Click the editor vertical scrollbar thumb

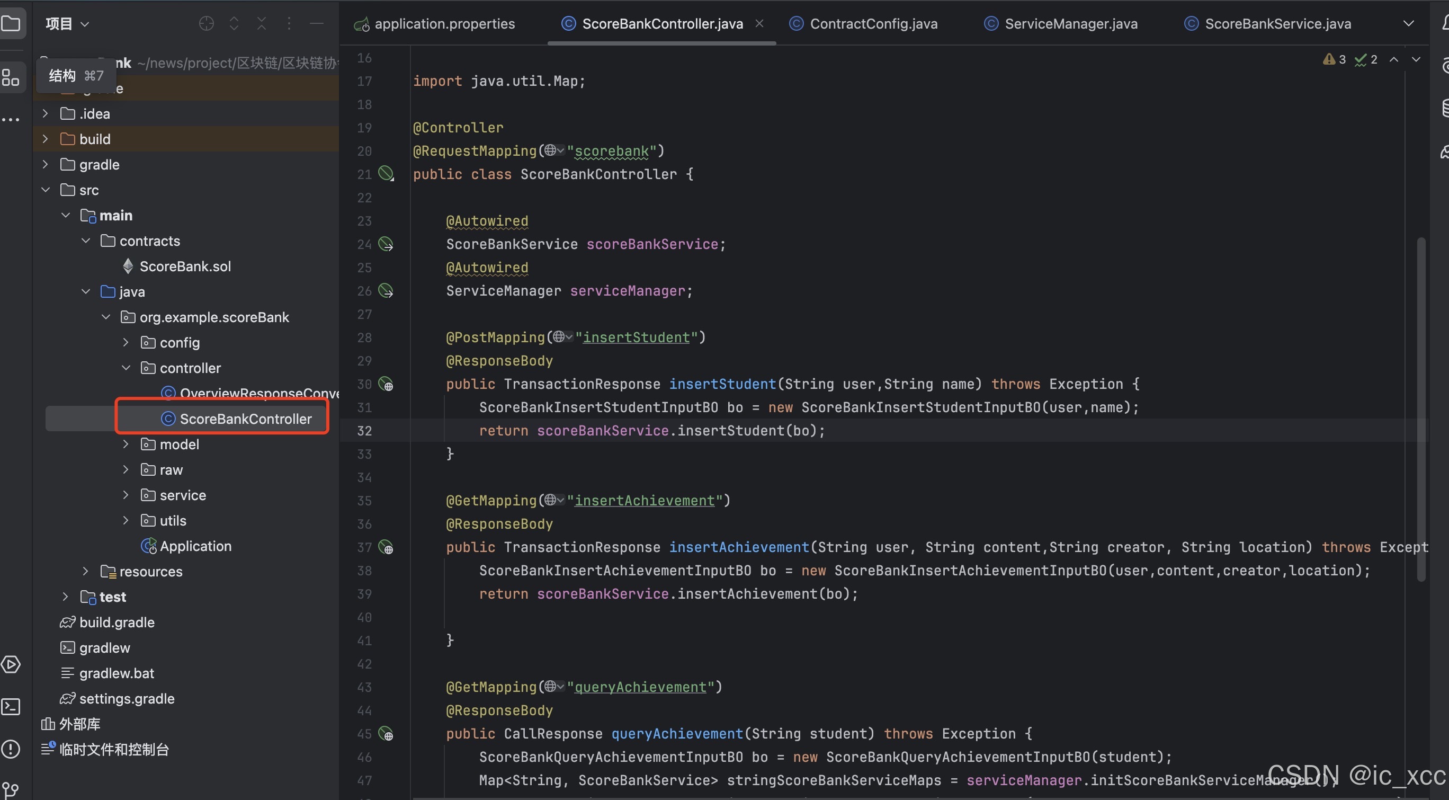(1421, 410)
